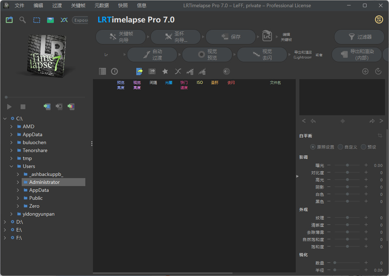Click the 自动过渡 button
This screenshot has height=276, width=389.
click(152, 55)
